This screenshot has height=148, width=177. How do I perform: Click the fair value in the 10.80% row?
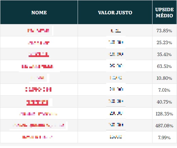click(x=116, y=78)
